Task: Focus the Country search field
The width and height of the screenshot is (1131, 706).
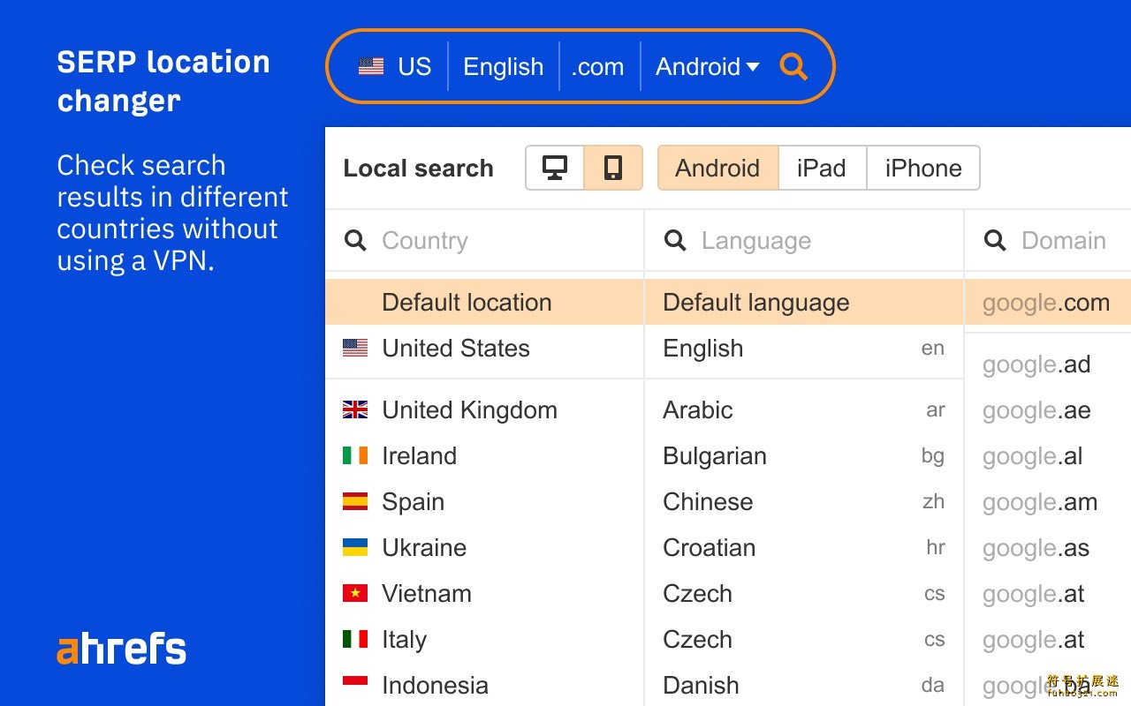Action: pos(484,241)
